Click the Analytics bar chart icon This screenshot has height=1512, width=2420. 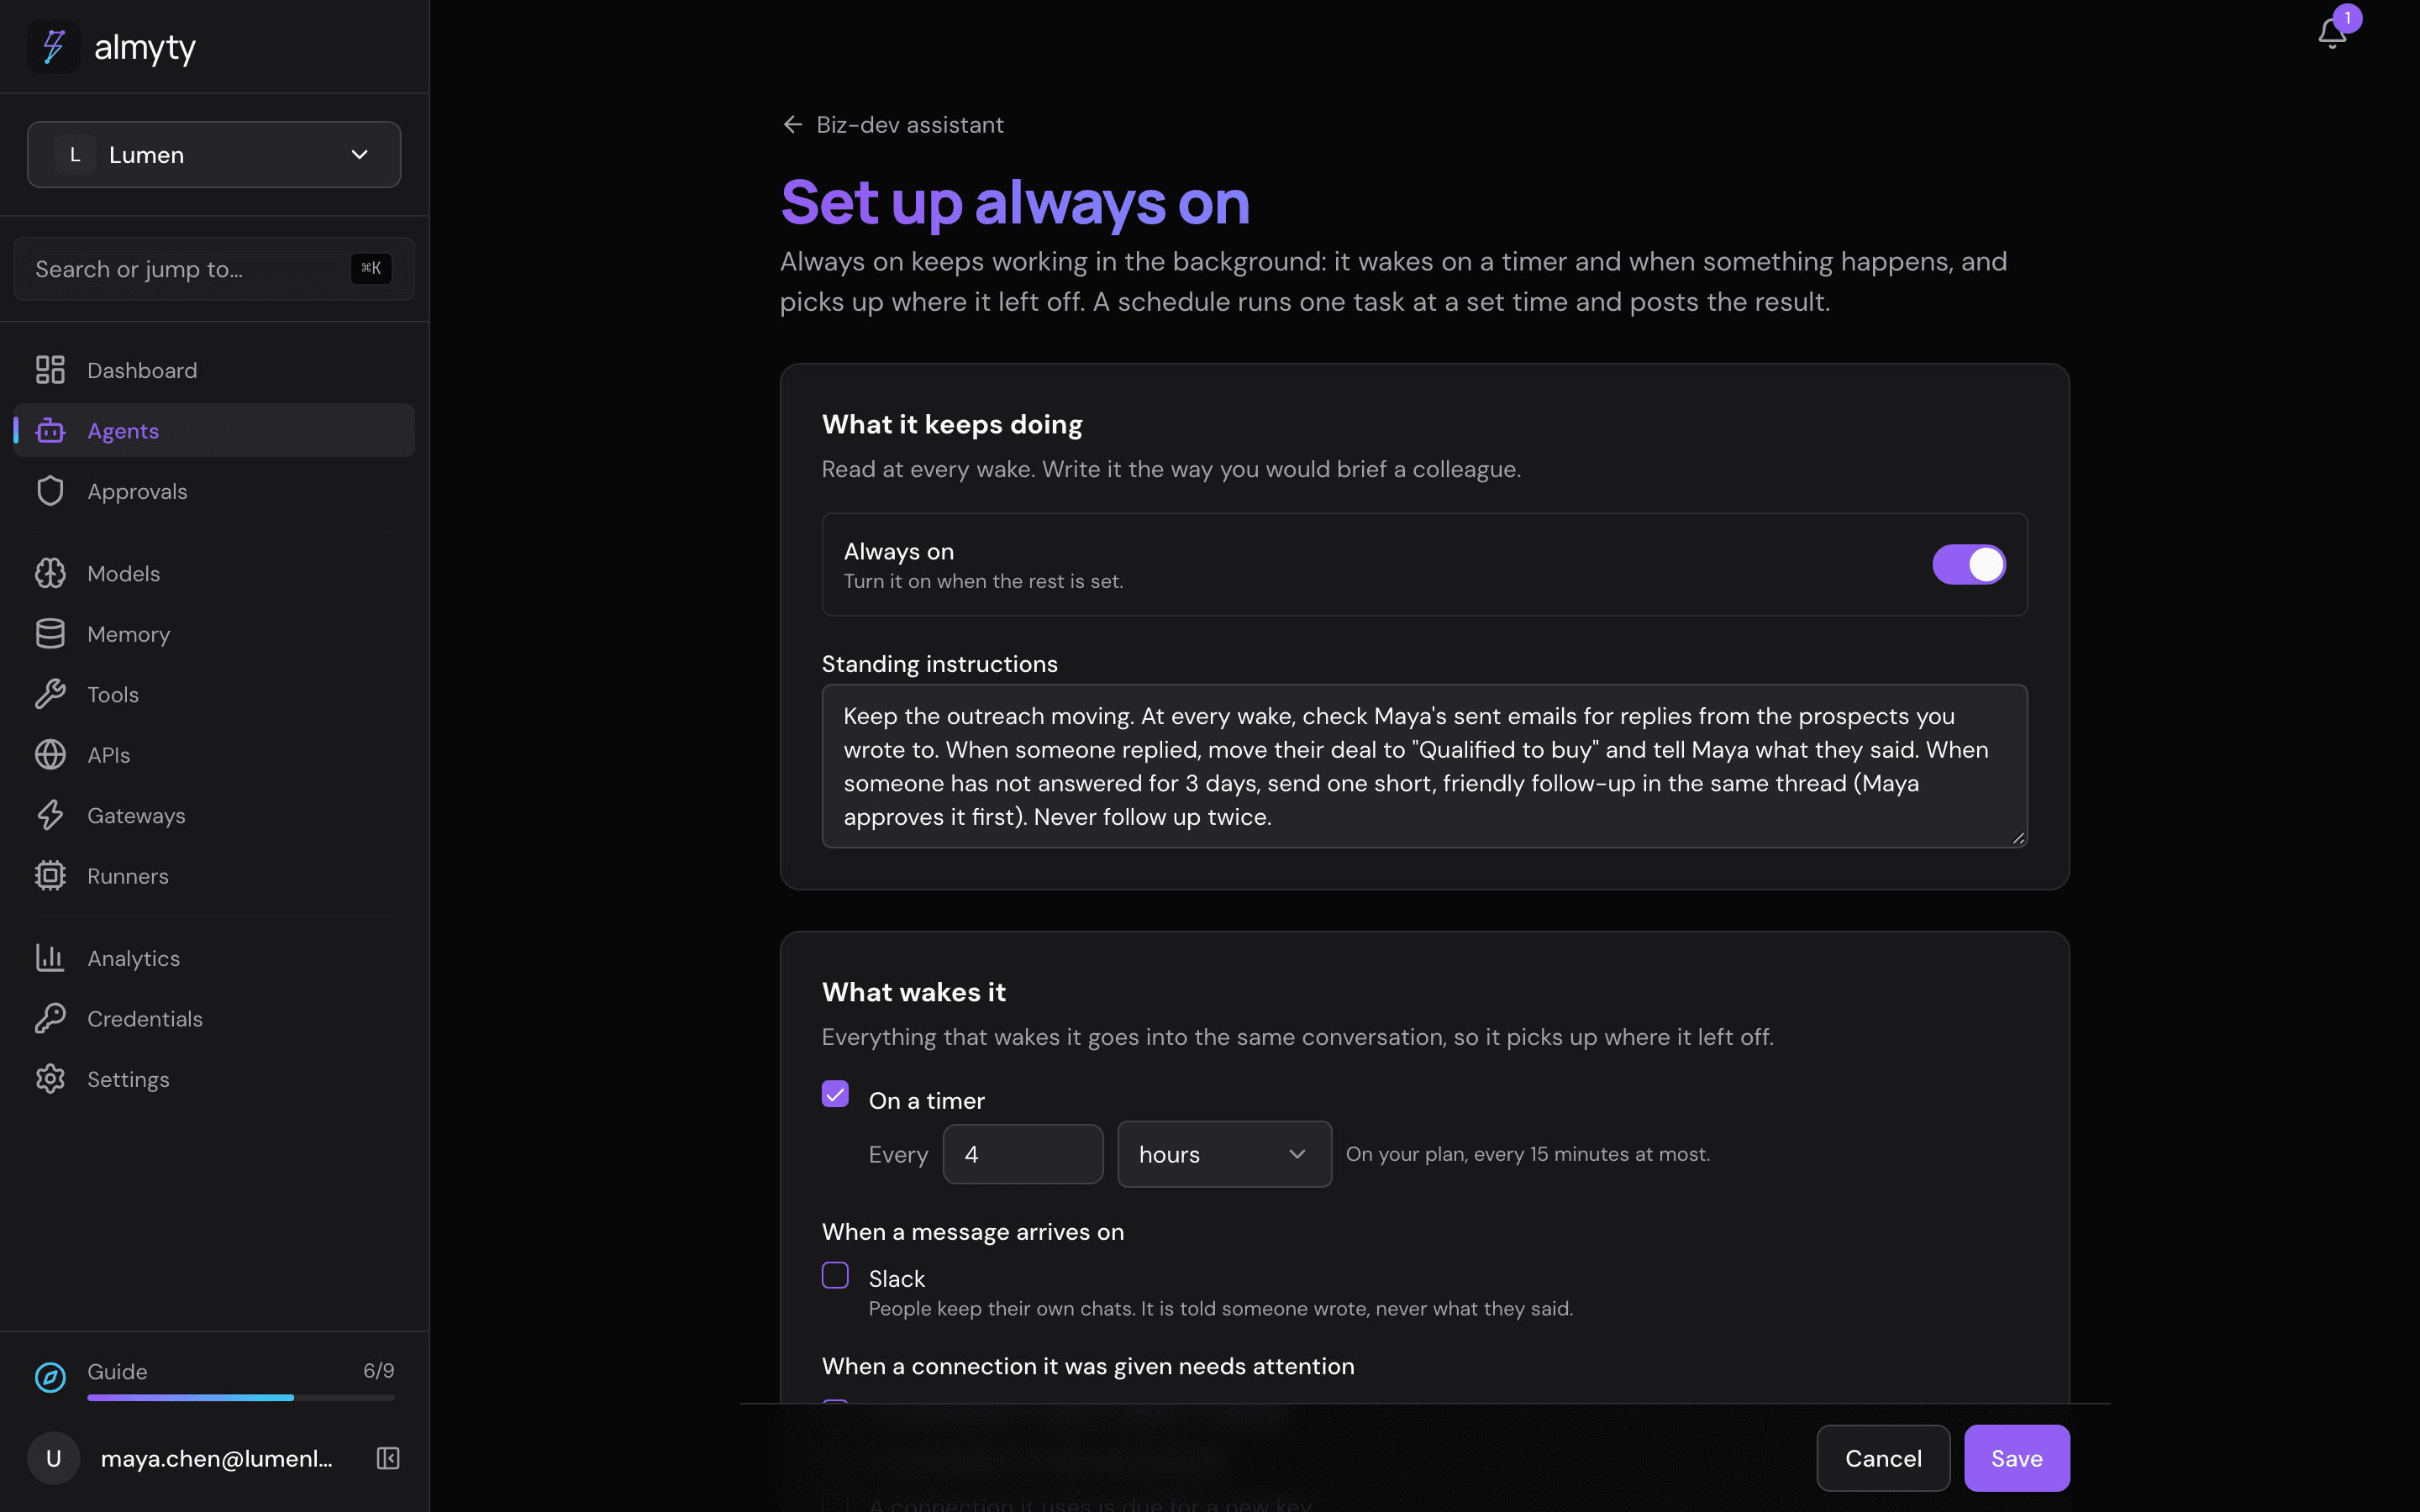coord(50,958)
